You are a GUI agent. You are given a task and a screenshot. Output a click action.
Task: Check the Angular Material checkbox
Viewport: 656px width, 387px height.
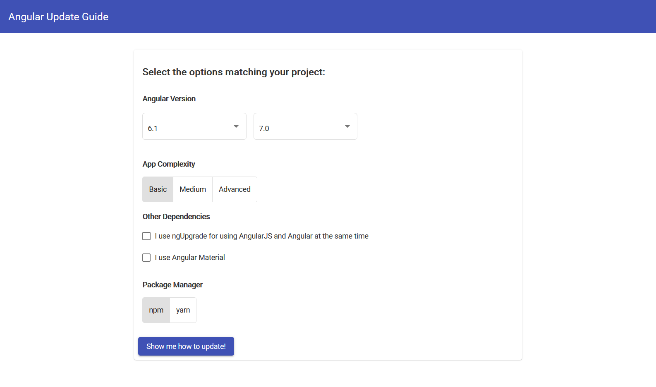(x=146, y=258)
